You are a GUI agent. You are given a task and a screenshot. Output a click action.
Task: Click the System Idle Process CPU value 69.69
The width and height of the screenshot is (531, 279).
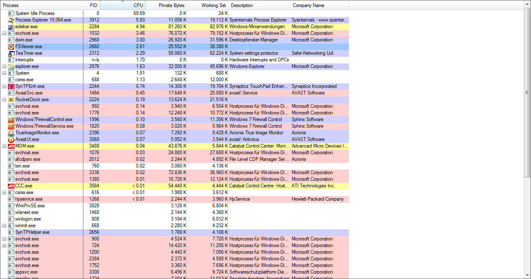coord(139,13)
